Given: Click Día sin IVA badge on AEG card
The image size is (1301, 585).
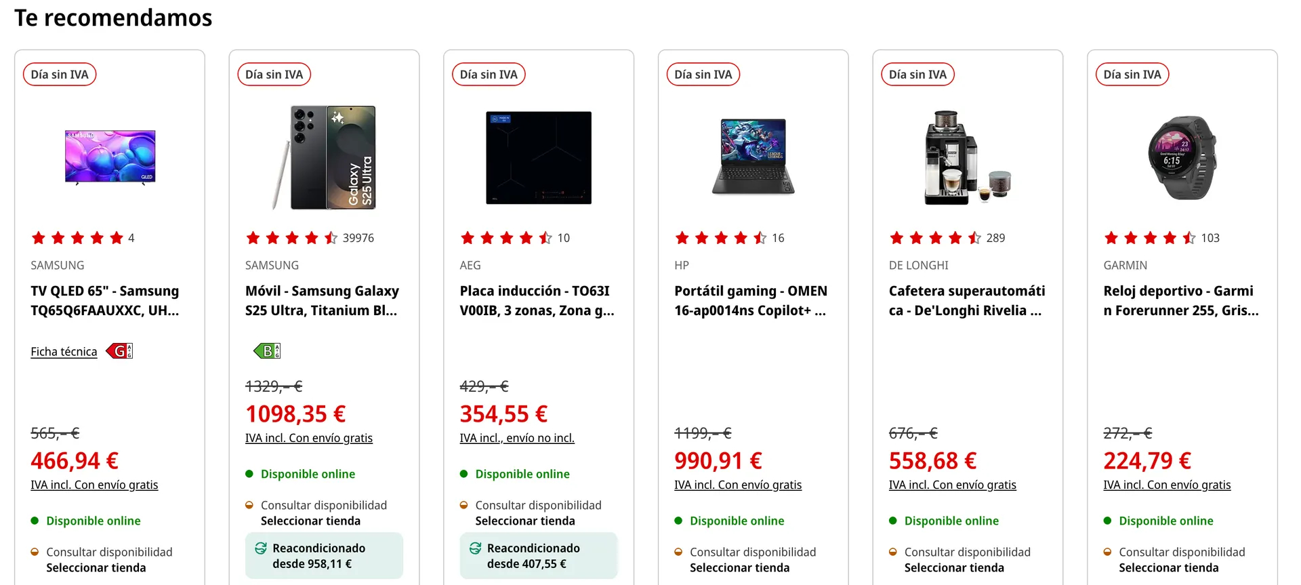Looking at the screenshot, I should [x=489, y=75].
